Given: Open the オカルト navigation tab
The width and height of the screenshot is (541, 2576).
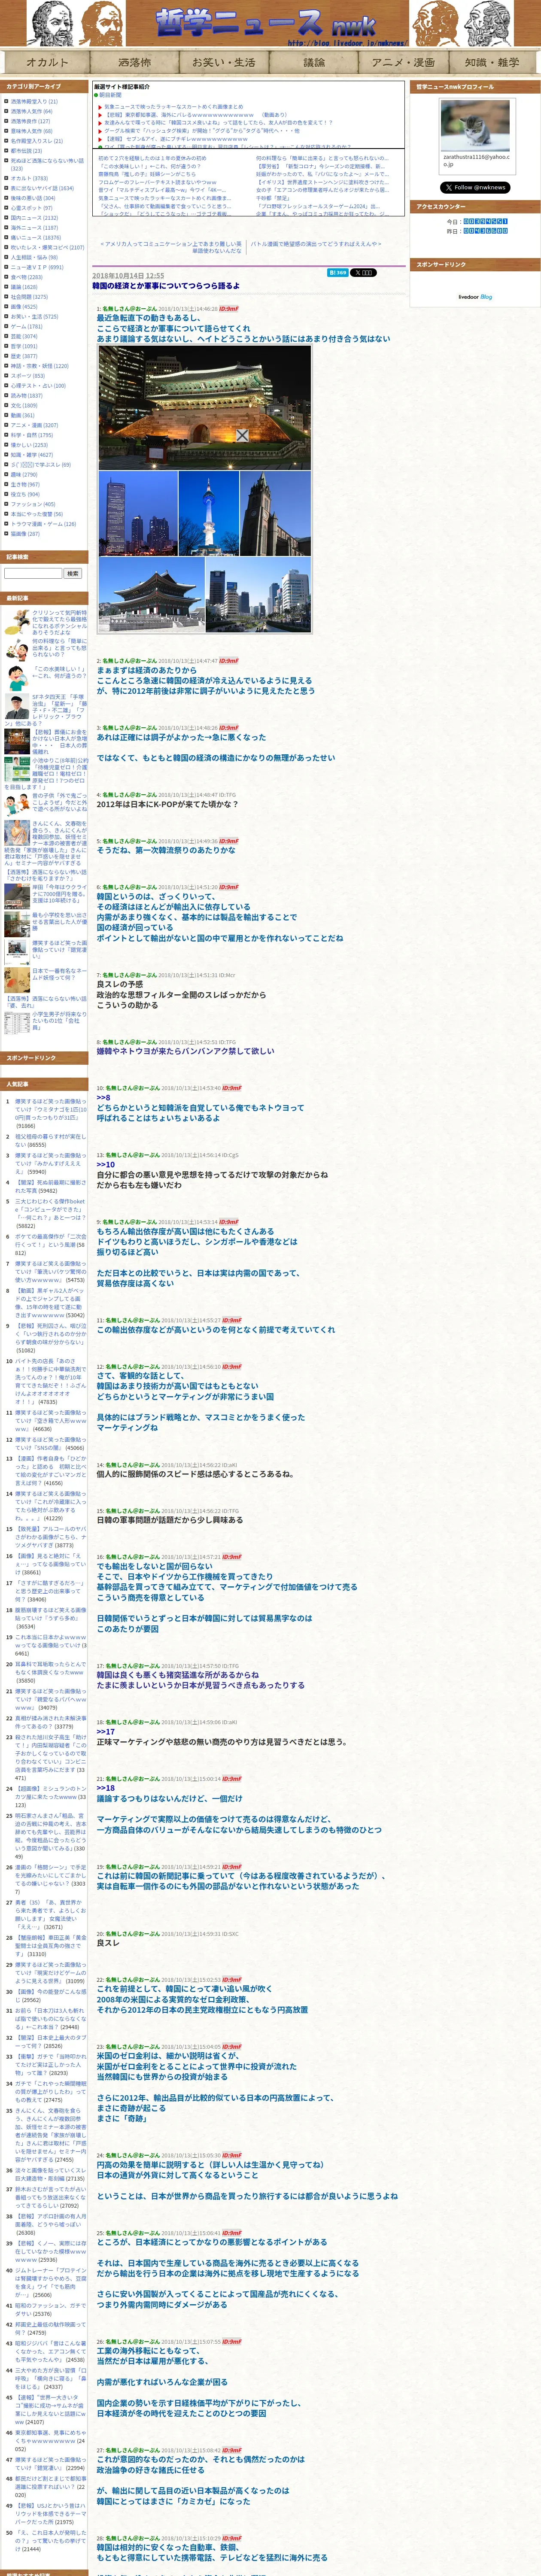Looking at the screenshot, I should tap(46, 62).
